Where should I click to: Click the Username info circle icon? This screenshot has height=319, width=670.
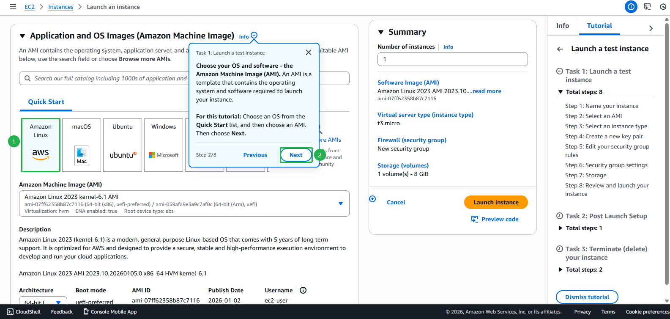click(x=303, y=290)
